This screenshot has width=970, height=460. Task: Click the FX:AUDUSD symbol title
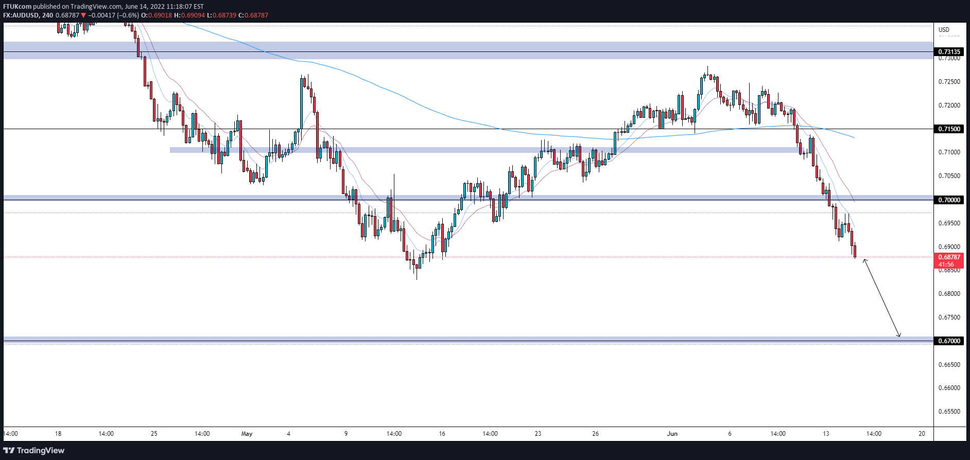tap(21, 15)
